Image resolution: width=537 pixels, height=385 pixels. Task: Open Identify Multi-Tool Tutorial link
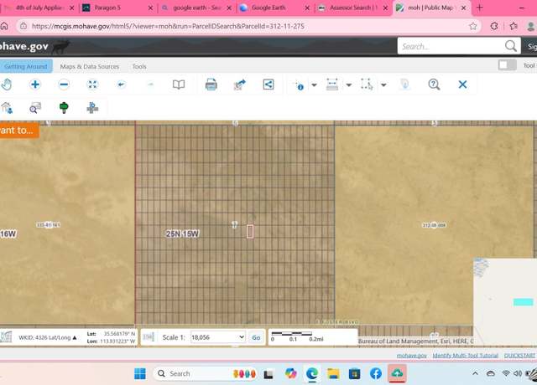(x=466, y=356)
